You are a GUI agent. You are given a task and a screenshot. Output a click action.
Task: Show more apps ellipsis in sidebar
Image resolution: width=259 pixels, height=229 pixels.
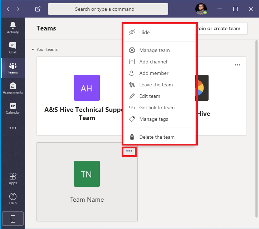tap(13, 128)
